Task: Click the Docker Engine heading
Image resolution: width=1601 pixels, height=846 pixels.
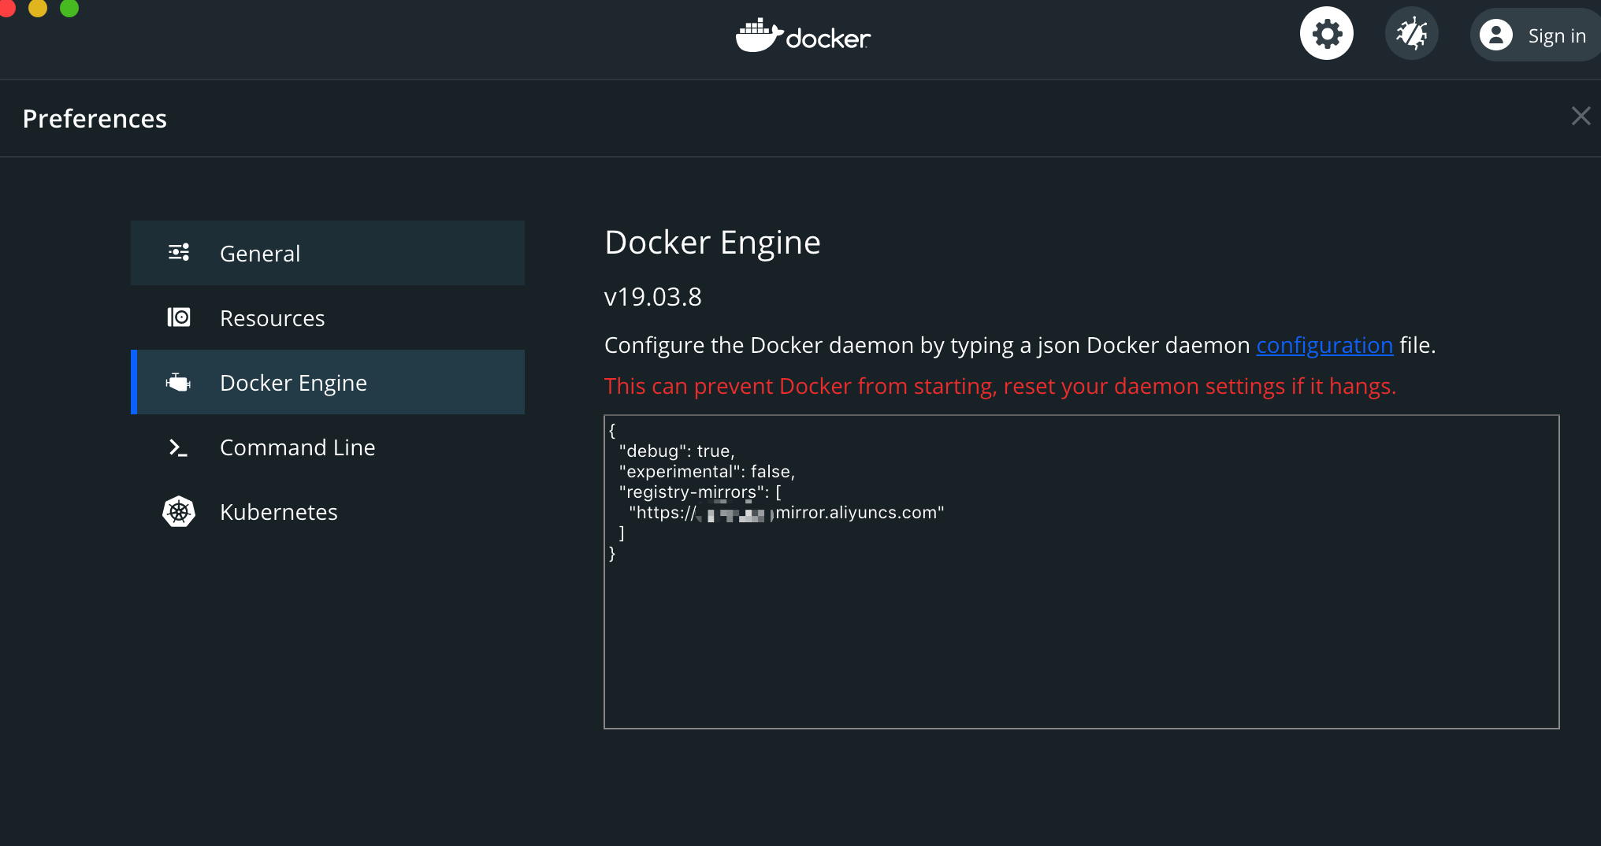Action: point(712,243)
